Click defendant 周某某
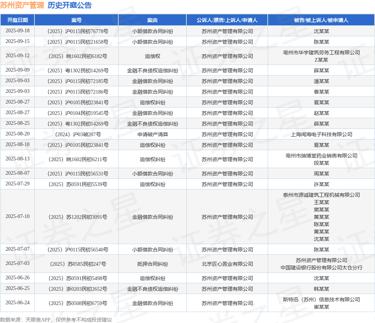The image size is (375, 323). (x=321, y=174)
